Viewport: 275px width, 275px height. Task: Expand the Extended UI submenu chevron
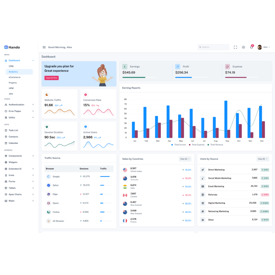click(x=33, y=169)
